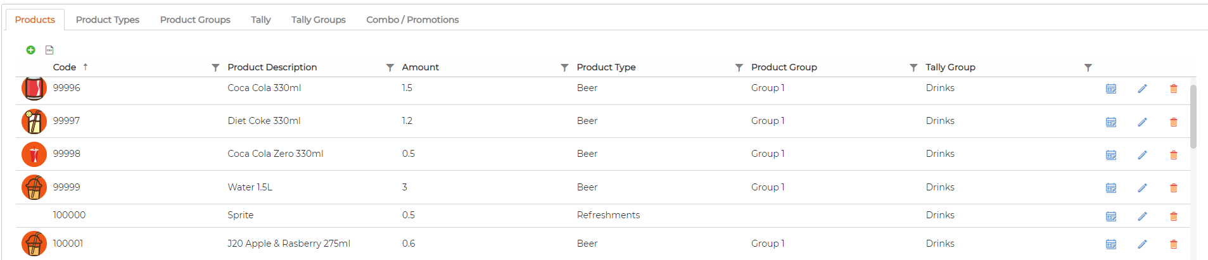Click the green add product icon
This screenshot has height=260, width=1208.
(30, 50)
